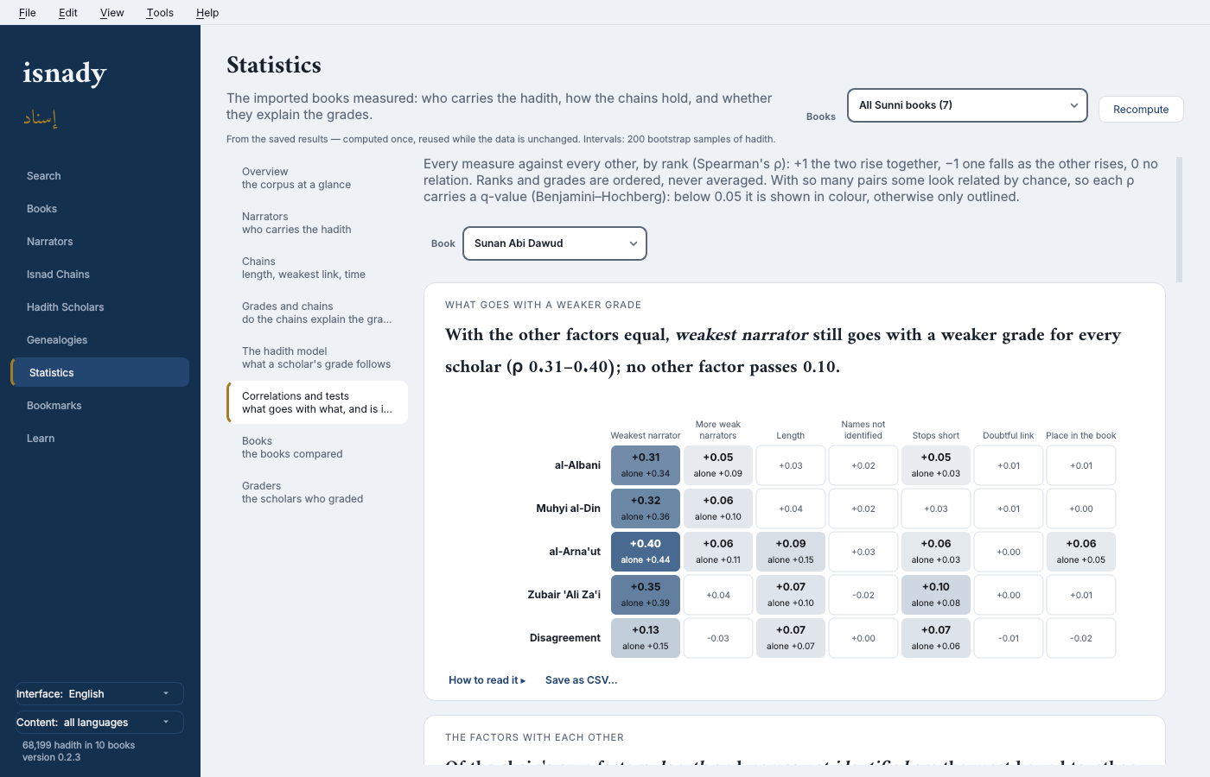1210x777 pixels.
Task: Open the 'Sunan Abi Dawud' book dropdown
Action: 555,243
